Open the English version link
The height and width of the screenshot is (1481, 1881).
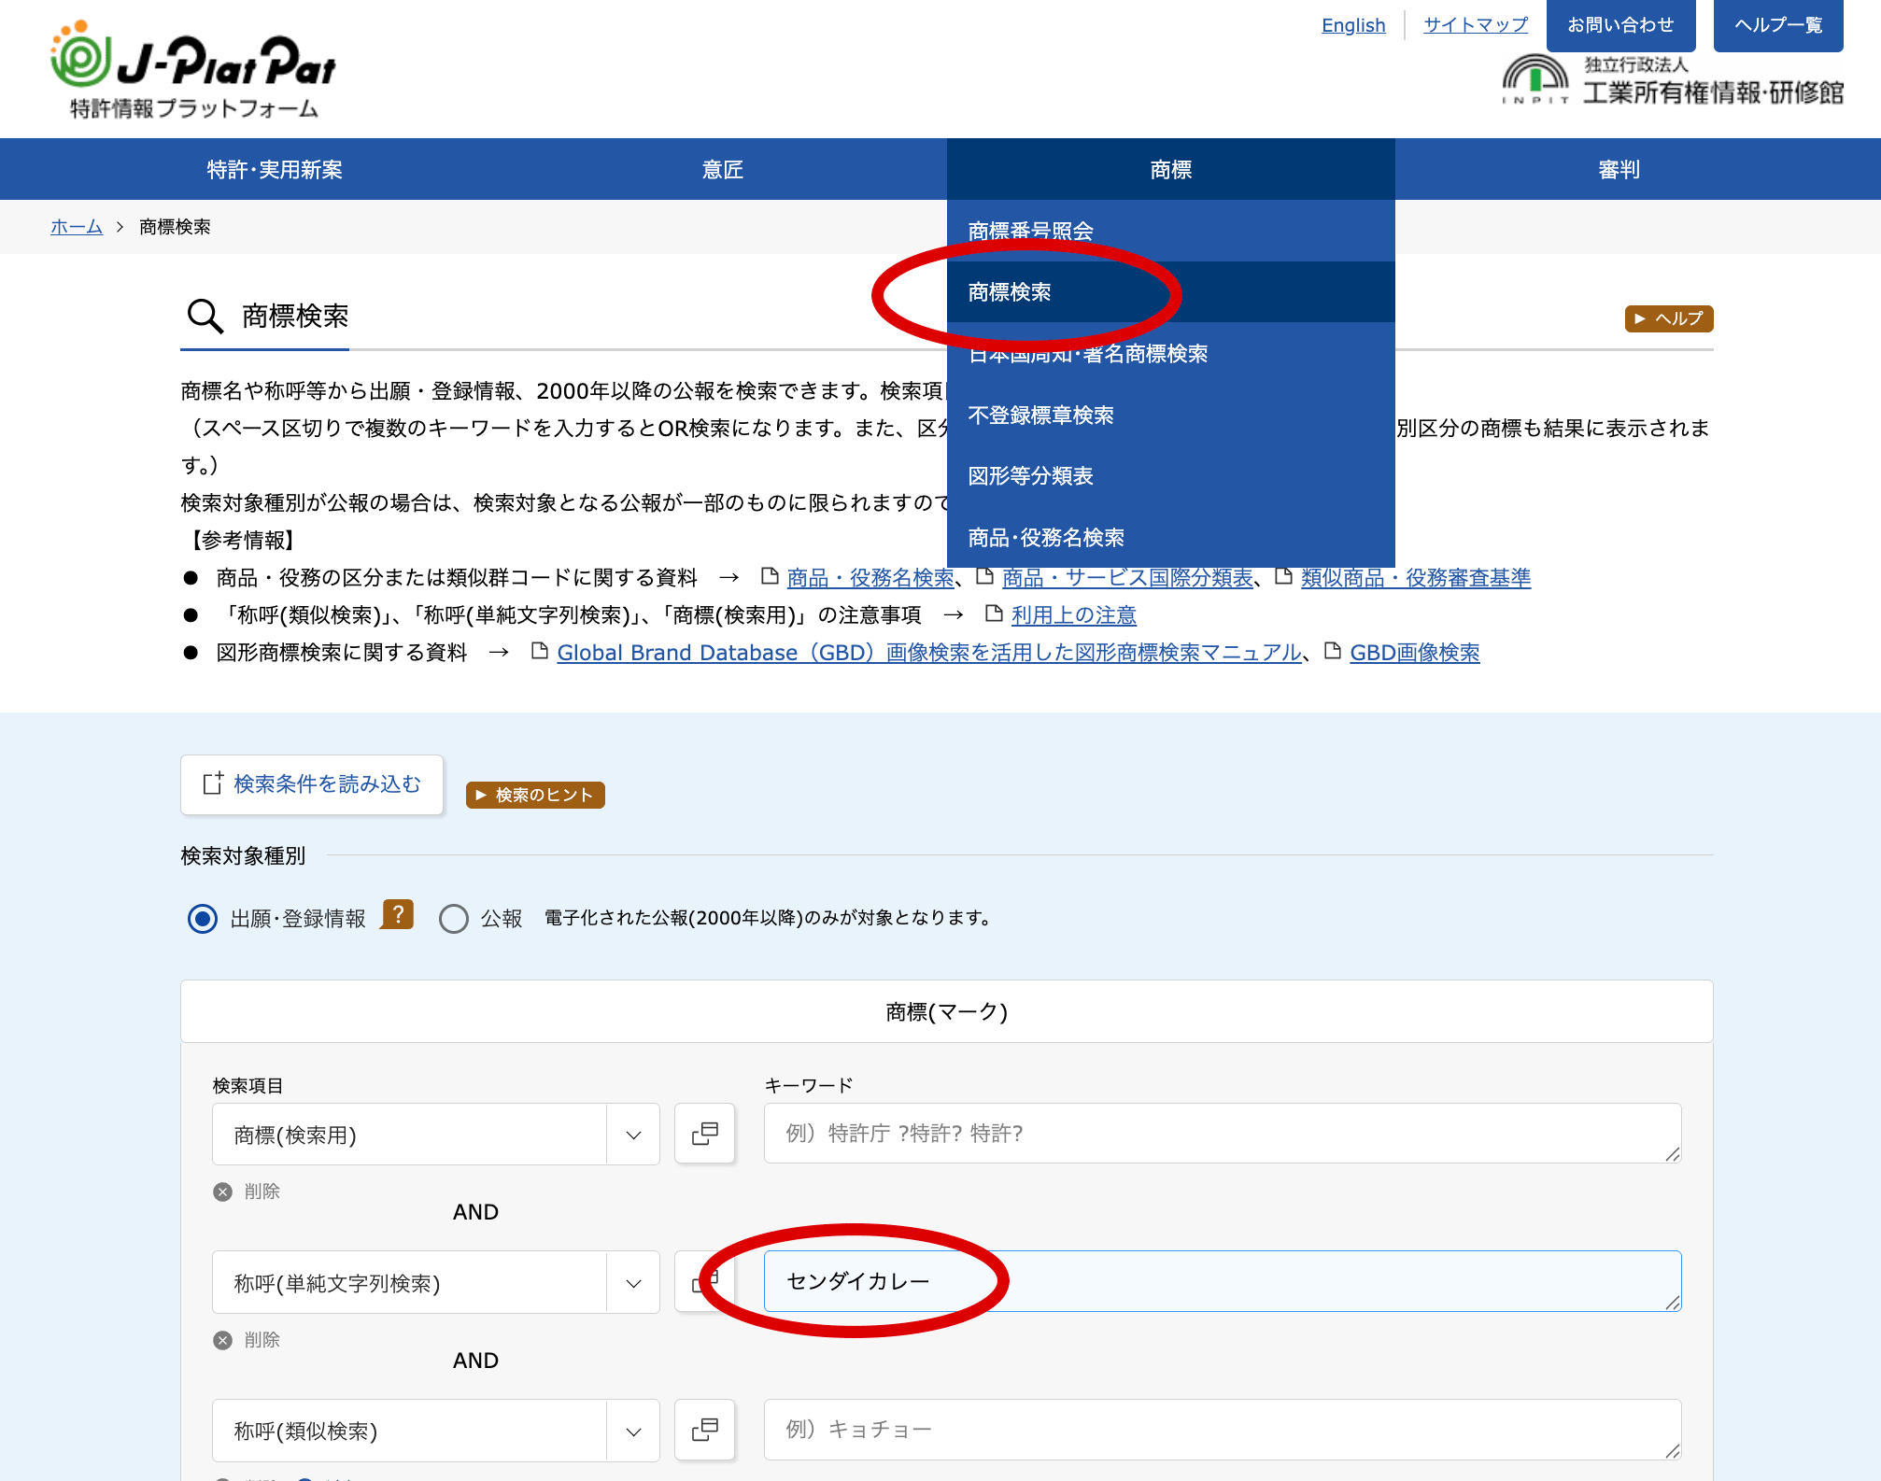[1352, 24]
